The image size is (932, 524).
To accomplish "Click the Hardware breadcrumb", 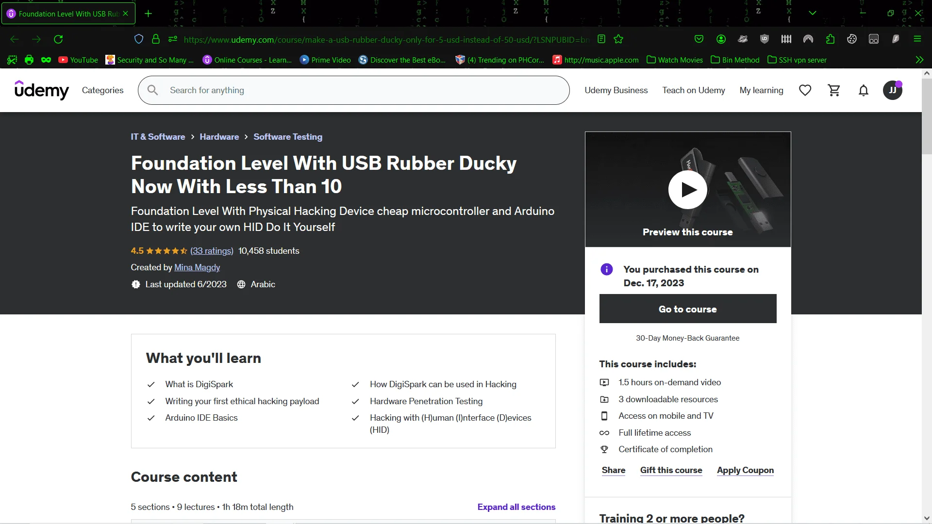I will click(x=219, y=137).
